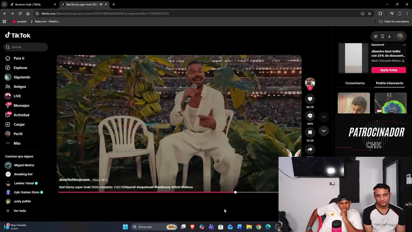Click the phone app icon in top pill

pos(382,36)
